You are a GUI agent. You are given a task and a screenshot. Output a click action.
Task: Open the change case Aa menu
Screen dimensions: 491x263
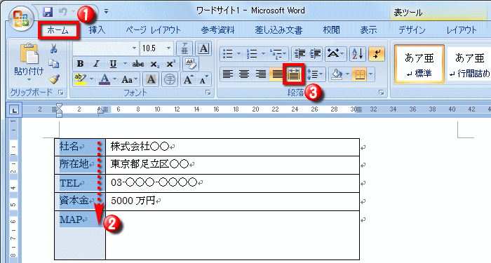pos(129,79)
